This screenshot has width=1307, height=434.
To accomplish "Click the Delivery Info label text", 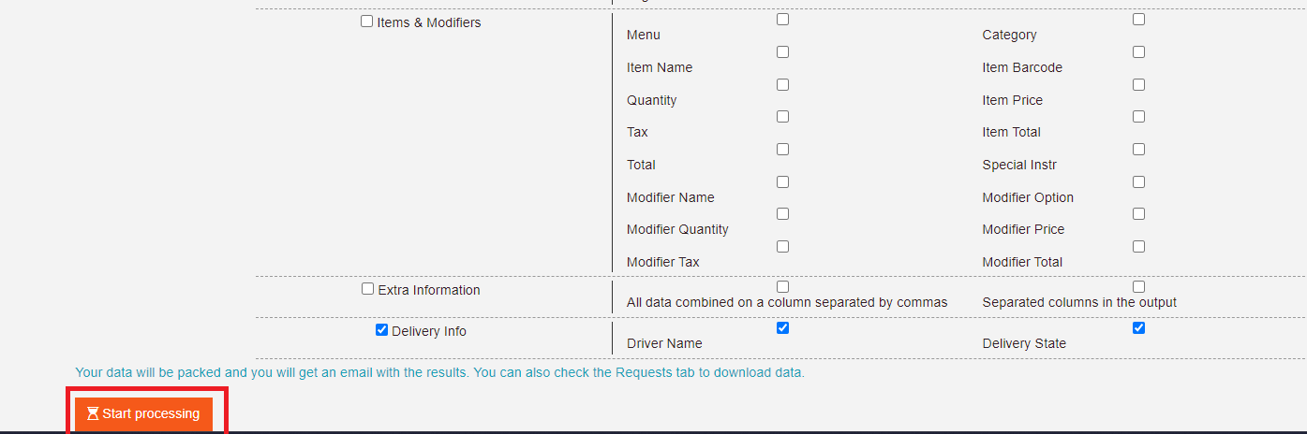I will pyautogui.click(x=429, y=331).
